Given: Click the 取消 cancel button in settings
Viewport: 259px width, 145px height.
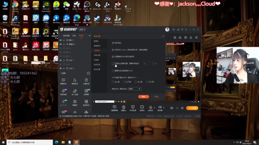Looking at the screenshot, I should point(156,97).
